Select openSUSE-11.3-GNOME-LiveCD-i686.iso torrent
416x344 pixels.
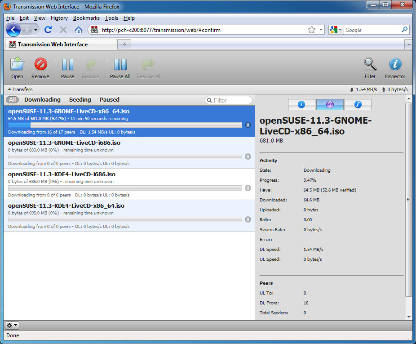[129, 153]
